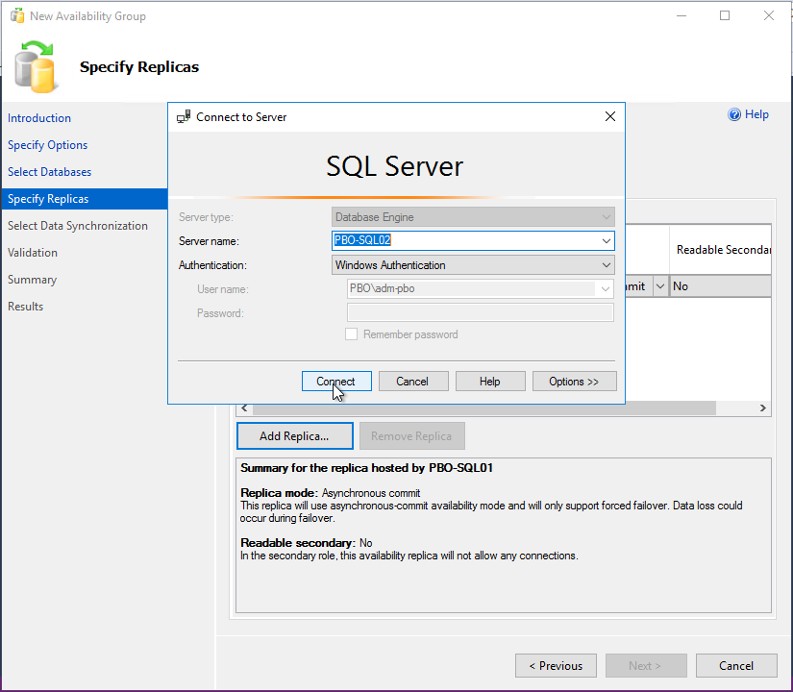
Task: Click the Connect to Server title icon
Action: point(184,117)
